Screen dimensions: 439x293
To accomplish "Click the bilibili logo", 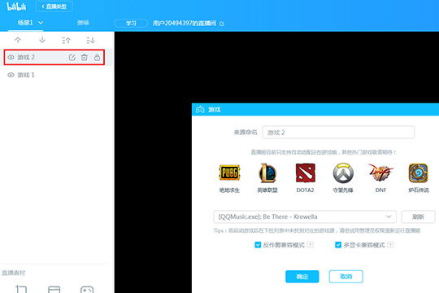I will [16, 7].
